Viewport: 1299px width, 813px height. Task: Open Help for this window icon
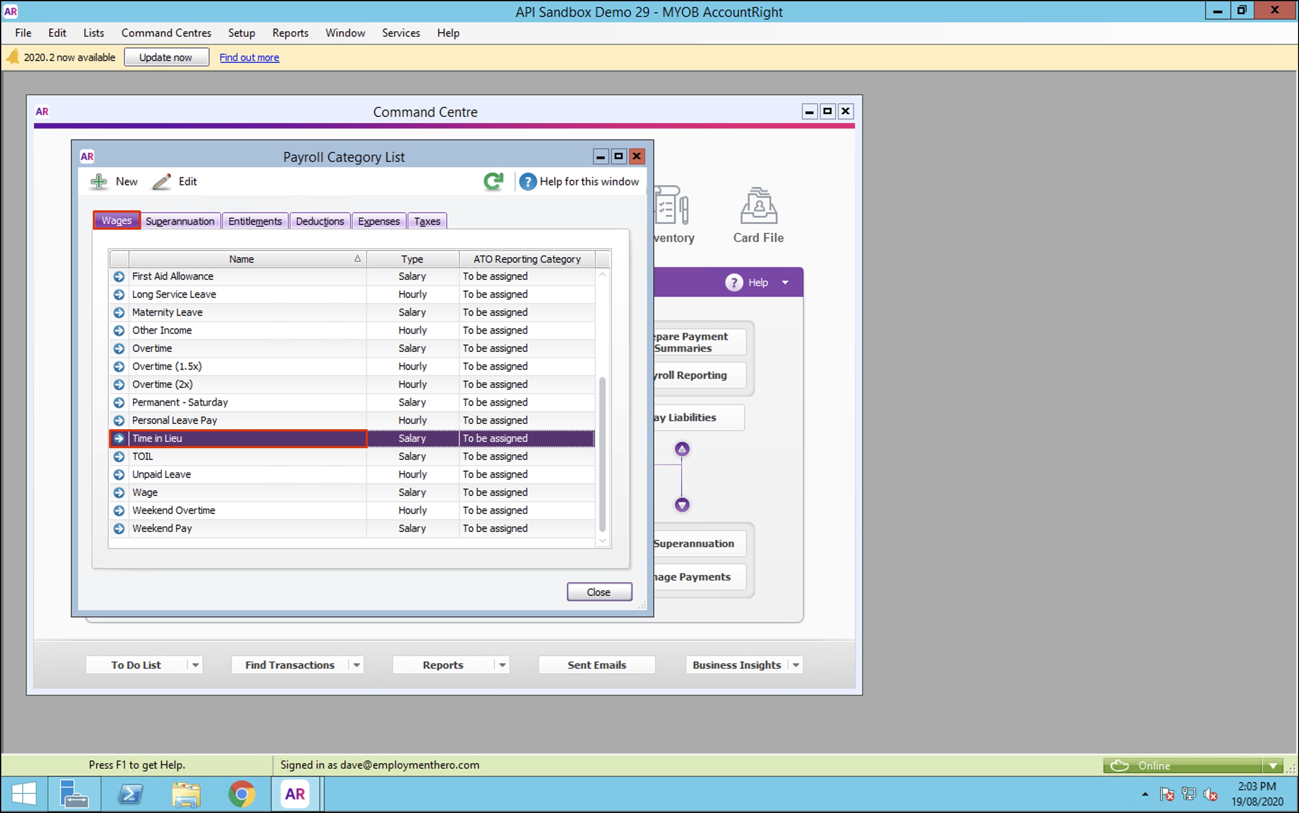click(x=528, y=182)
